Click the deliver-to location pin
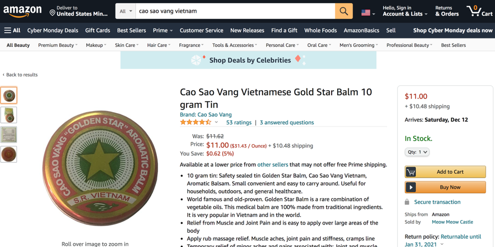495x247 pixels. (52, 12)
